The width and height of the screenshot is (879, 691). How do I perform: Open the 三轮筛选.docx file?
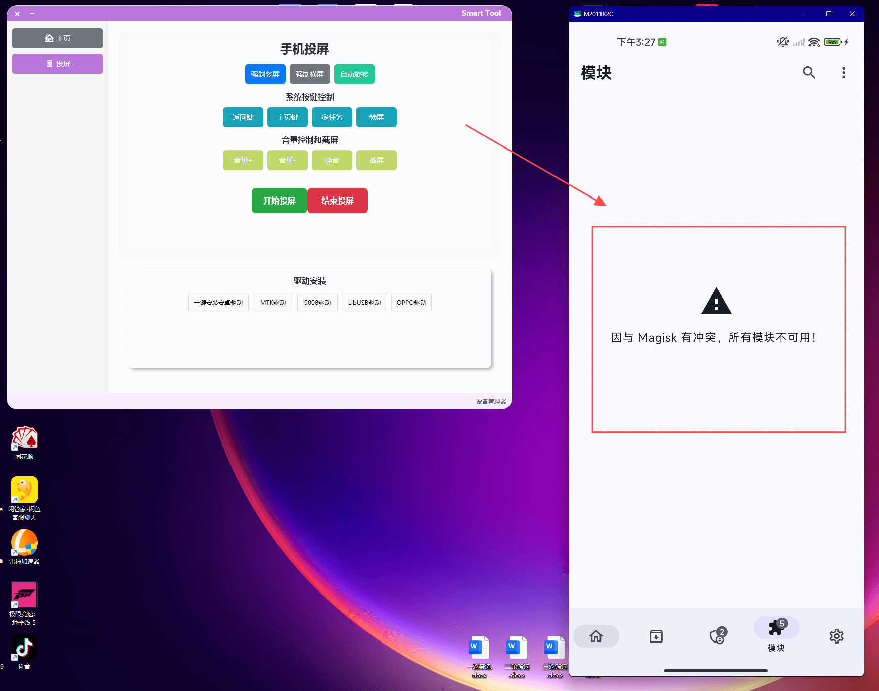555,657
